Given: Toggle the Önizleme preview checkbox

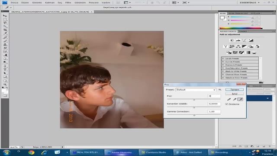Looking at the screenshot, I should point(227,104).
